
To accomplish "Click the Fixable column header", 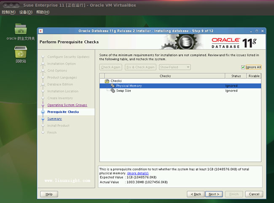I will pos(254,76).
